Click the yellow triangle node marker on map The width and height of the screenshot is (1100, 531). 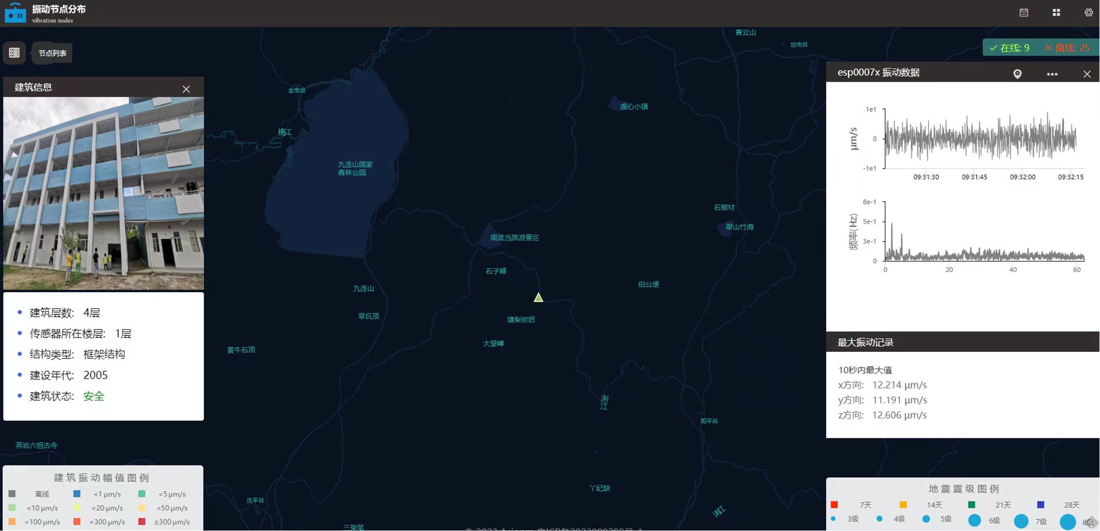point(538,297)
